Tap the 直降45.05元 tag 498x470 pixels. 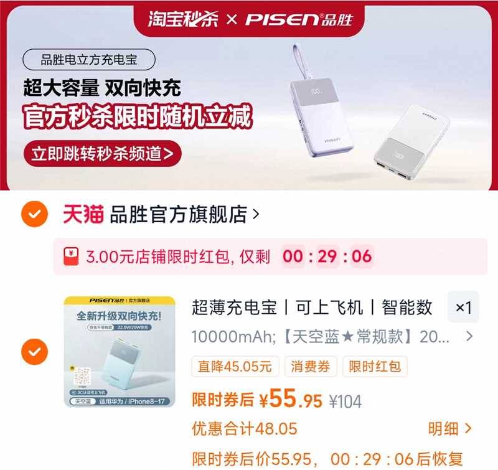click(x=235, y=367)
